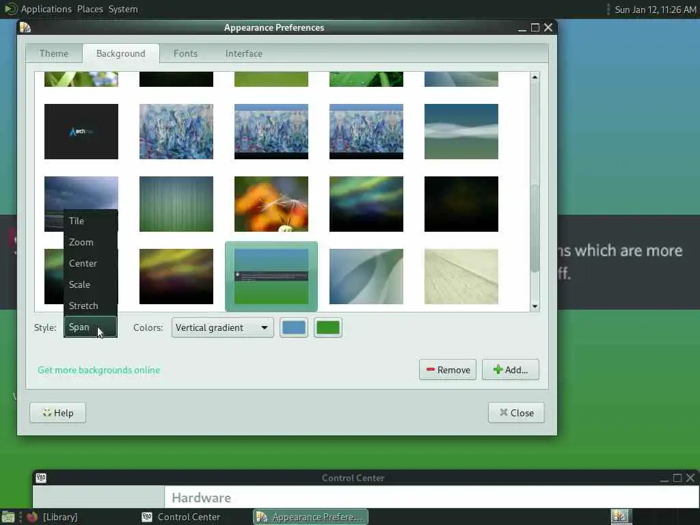Choose Zoom from the Style menu
This screenshot has height=525, width=700.
(x=91, y=242)
